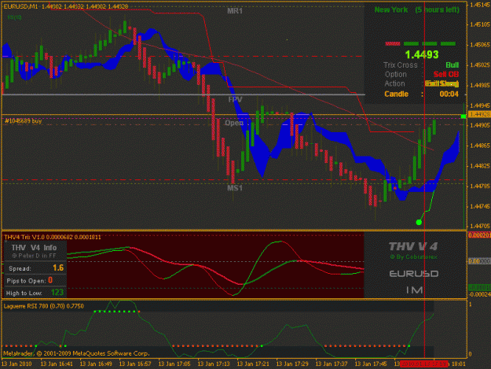Click the 1.45105 price axis label

click(x=480, y=24)
